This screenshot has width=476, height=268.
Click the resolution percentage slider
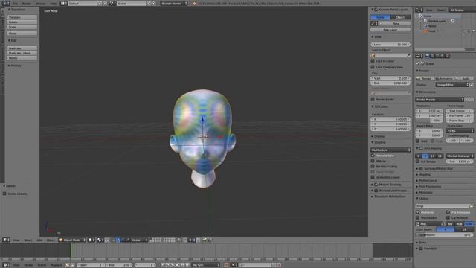pos(430,121)
